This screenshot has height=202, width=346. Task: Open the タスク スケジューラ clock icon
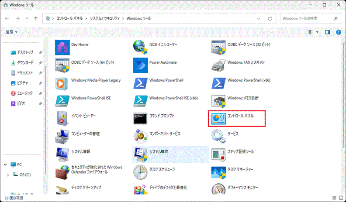click(140, 172)
